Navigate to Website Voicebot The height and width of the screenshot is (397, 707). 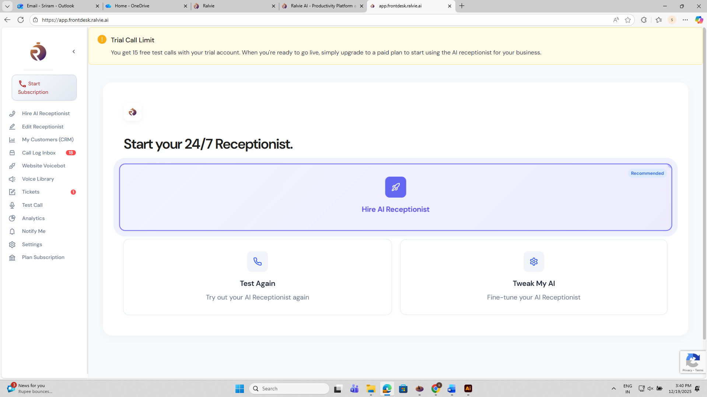point(43,166)
